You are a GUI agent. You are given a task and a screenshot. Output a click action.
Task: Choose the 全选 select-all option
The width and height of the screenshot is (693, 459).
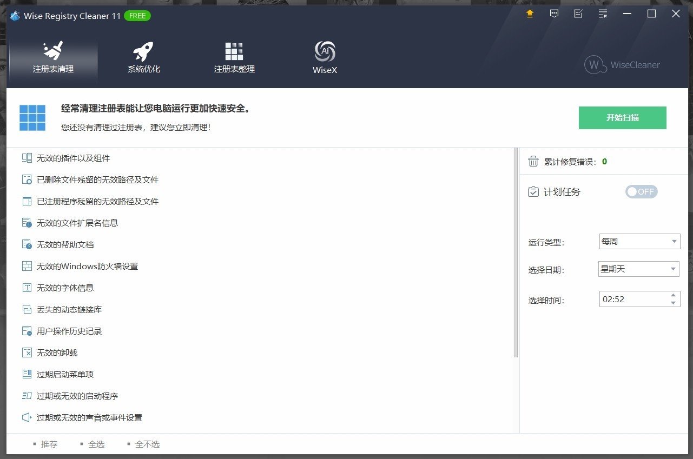[x=96, y=444]
